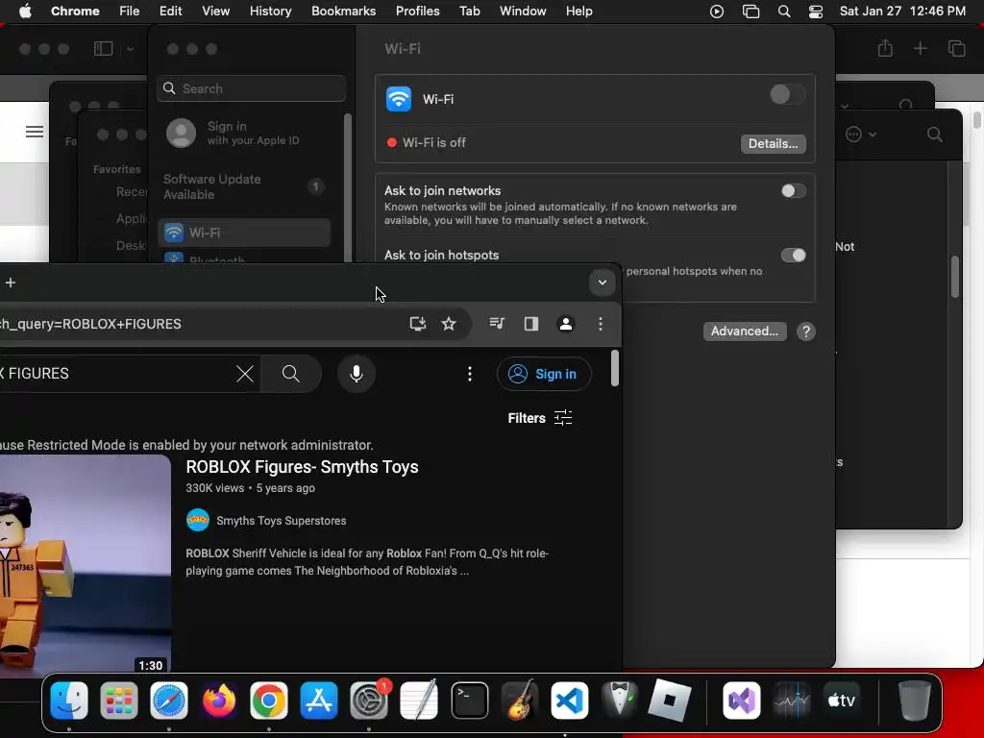The width and height of the screenshot is (984, 738).
Task: Open Spotlight search in the menu bar
Action: 784,12
